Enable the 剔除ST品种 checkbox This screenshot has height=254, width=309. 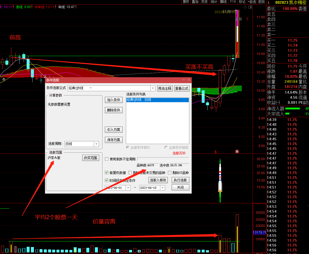click(169, 173)
